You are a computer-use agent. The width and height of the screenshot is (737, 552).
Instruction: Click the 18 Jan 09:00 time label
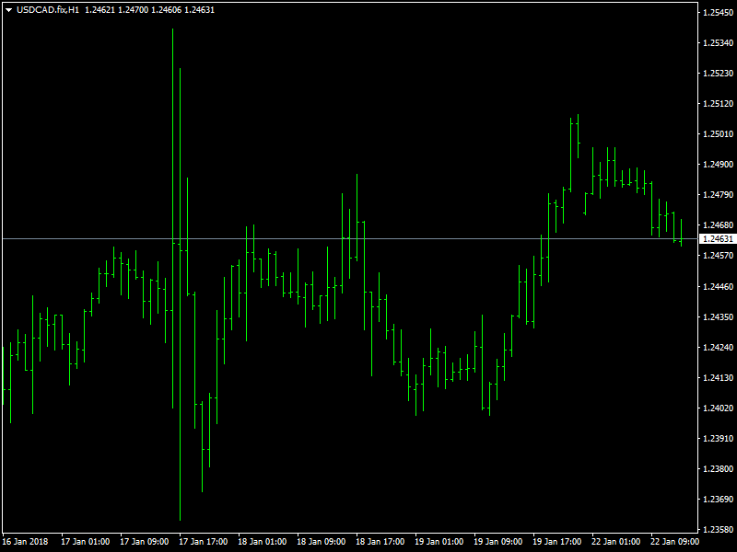[321, 542]
